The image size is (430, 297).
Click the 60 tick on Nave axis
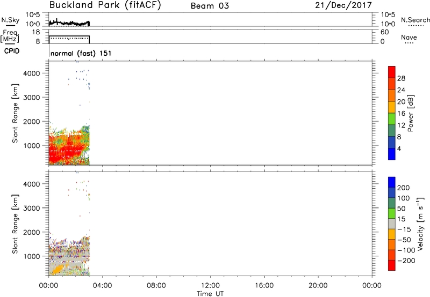coord(384,32)
